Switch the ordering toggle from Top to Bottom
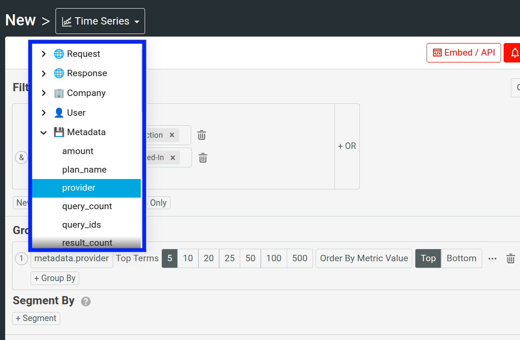Screen dimensions: 520x340 click(461, 258)
